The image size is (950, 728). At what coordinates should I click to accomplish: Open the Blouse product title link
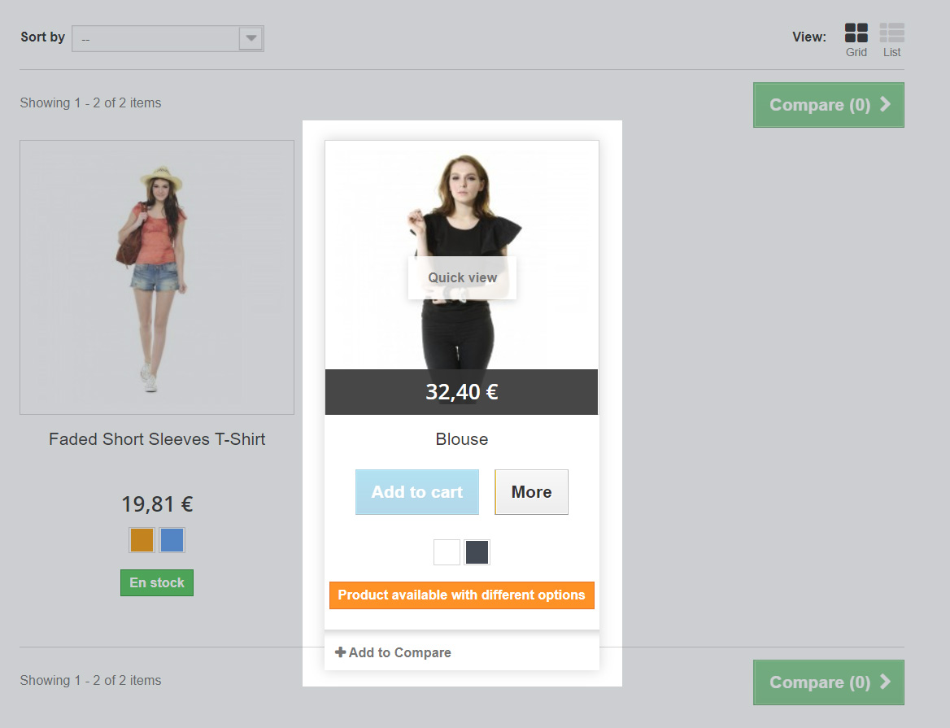(x=462, y=439)
